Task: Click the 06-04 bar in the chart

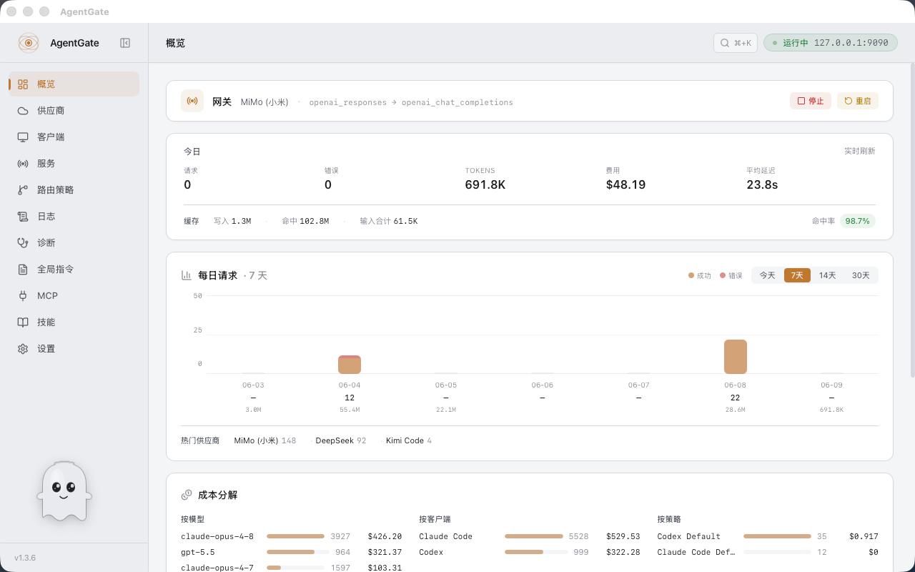Action: click(350, 365)
